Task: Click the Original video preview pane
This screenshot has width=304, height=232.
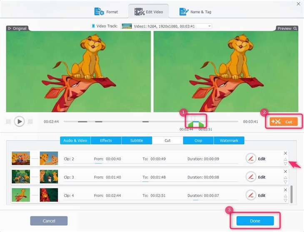Action: tap(78, 71)
